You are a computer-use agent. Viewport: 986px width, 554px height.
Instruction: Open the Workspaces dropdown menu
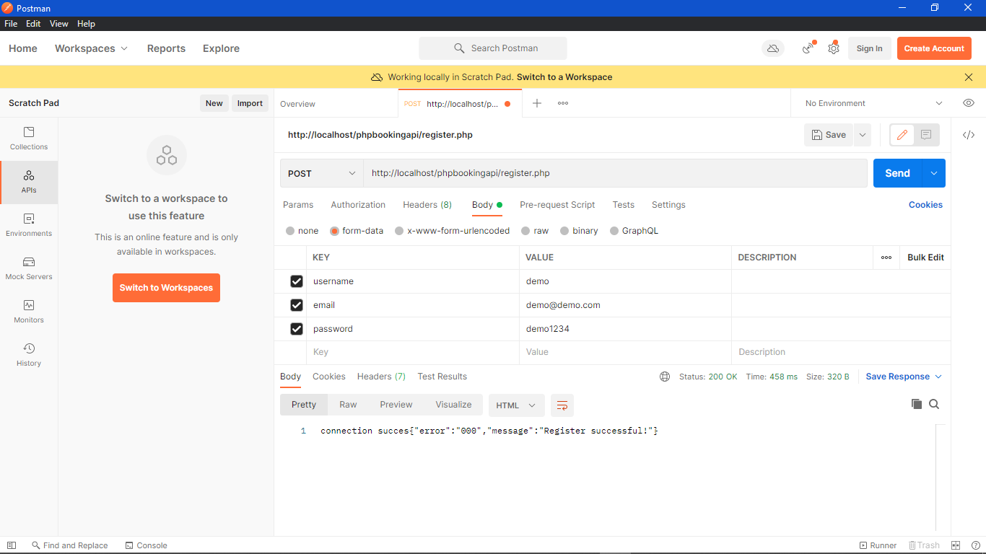92,48
